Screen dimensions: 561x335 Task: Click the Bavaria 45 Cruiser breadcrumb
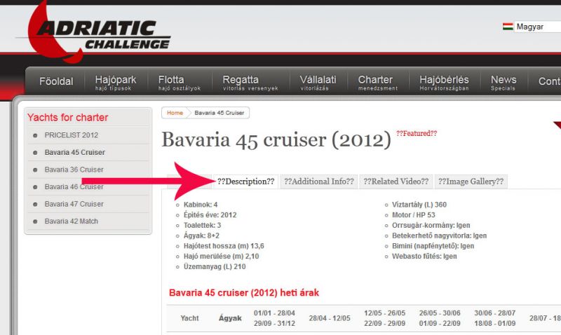tap(219, 113)
